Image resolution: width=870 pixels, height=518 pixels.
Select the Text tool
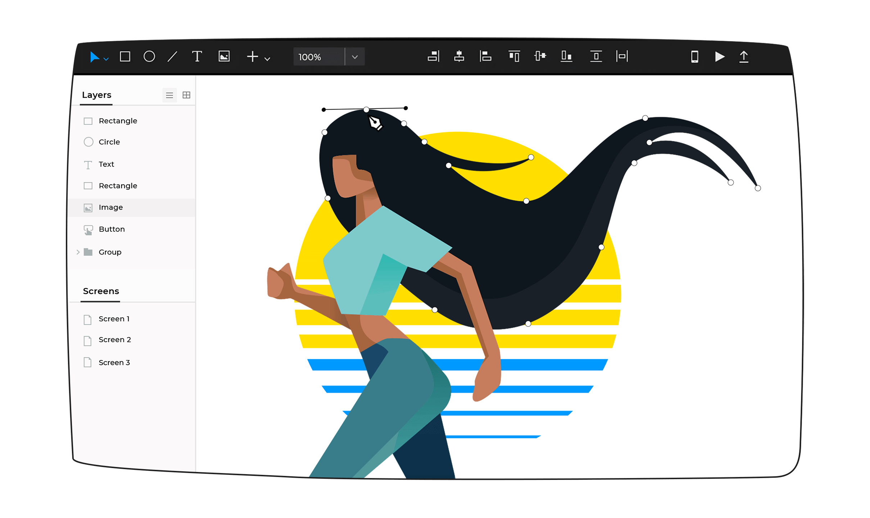196,57
